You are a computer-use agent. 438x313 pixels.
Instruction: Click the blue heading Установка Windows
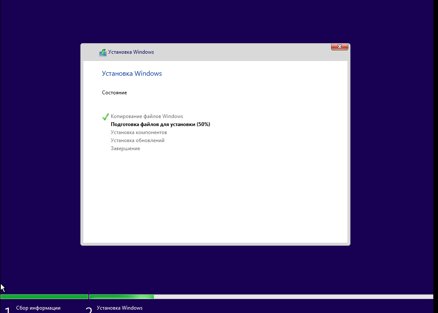(x=132, y=74)
